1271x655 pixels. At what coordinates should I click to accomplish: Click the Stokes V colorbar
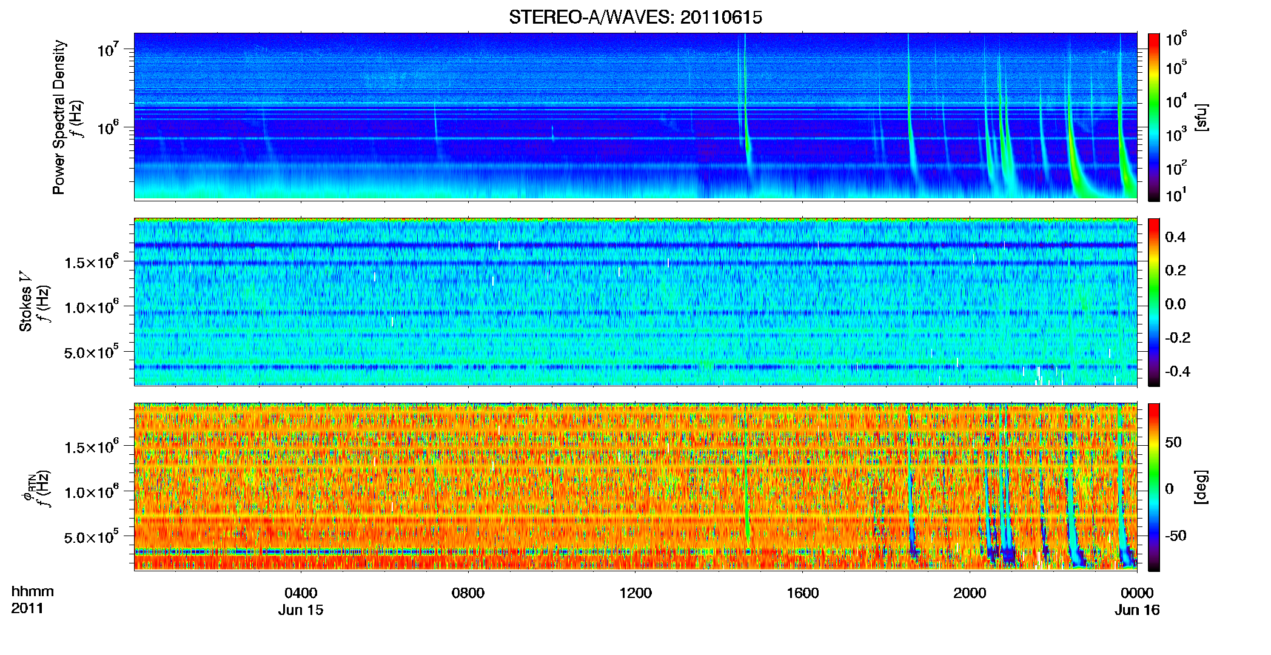(1154, 302)
